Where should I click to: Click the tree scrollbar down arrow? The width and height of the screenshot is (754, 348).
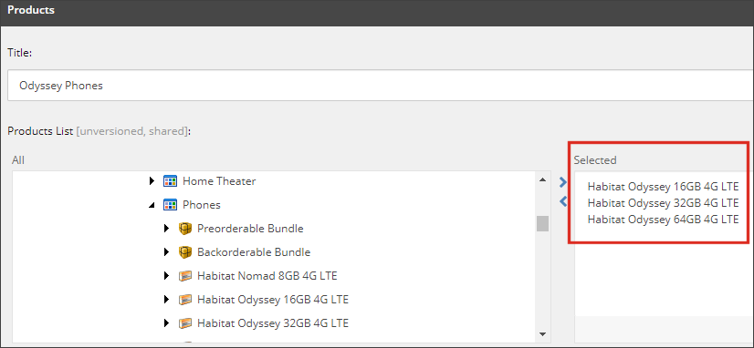coord(542,334)
